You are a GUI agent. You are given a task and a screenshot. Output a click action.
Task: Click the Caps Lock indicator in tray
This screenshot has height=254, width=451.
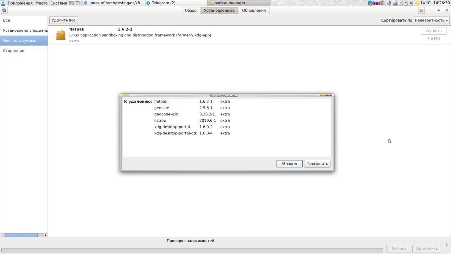click(x=401, y=3)
